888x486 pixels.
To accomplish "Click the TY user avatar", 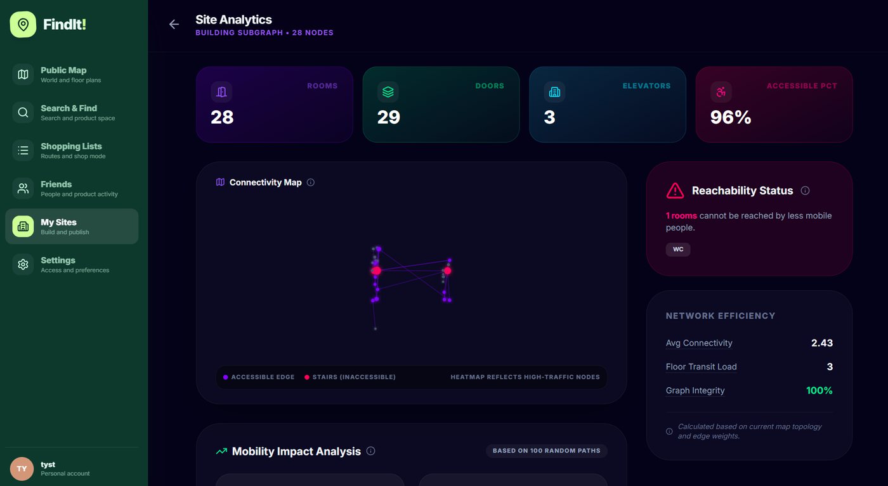I will coord(22,469).
